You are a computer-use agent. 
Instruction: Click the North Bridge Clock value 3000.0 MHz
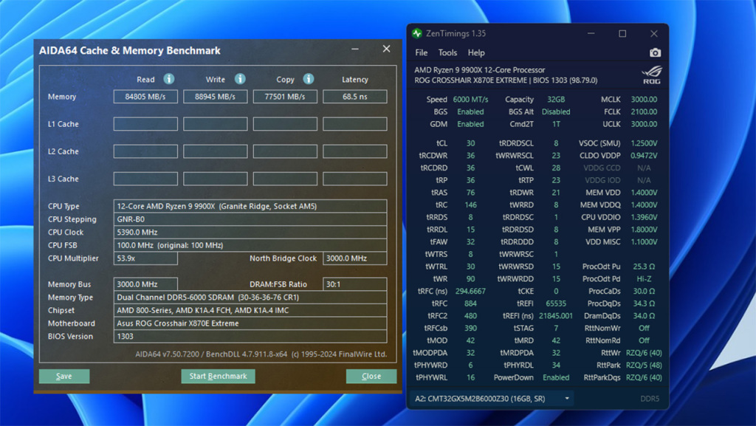tap(355, 258)
